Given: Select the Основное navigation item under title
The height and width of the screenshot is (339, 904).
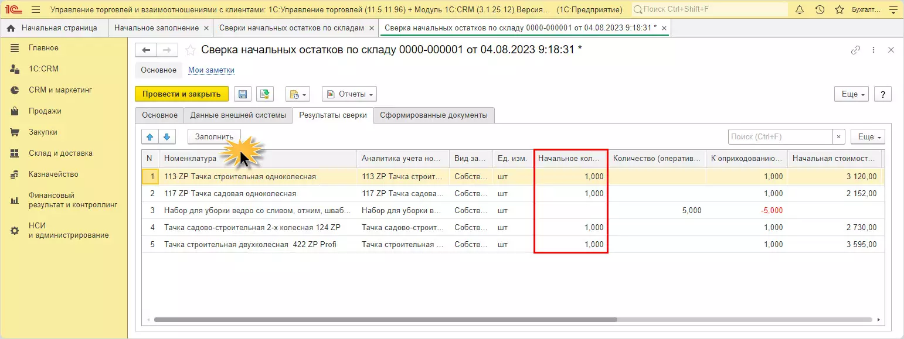Looking at the screenshot, I should [158, 70].
